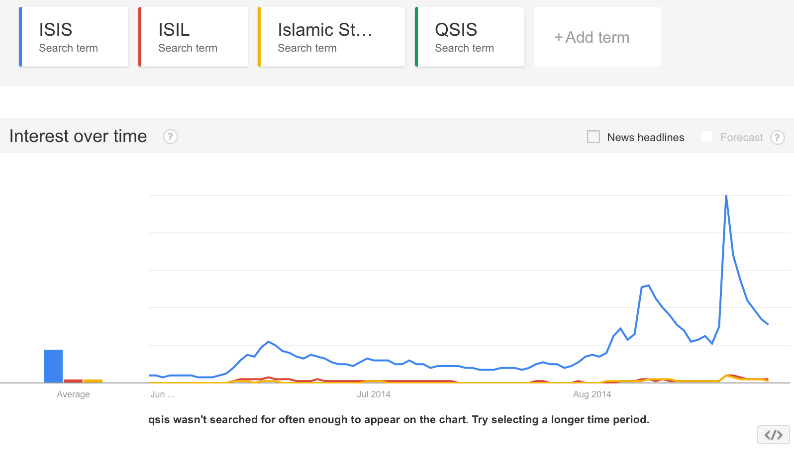Click the Aug 2014 axis label
Screen dimensions: 794x452
pos(592,394)
